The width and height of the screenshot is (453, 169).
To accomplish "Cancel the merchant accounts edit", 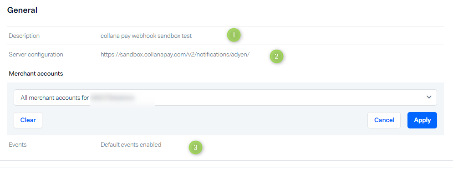I will (384, 120).
